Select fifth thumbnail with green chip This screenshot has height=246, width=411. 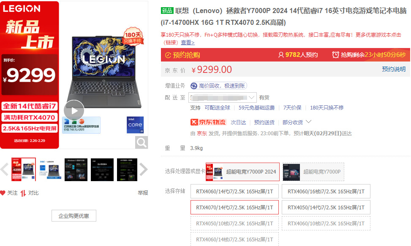click(127, 169)
